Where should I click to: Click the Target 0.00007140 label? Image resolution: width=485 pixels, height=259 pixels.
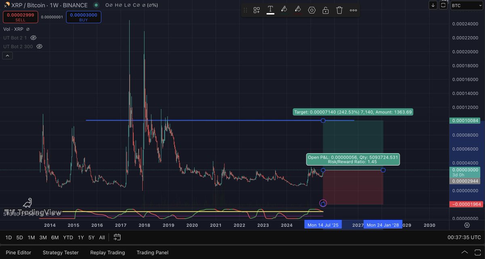pos(353,112)
